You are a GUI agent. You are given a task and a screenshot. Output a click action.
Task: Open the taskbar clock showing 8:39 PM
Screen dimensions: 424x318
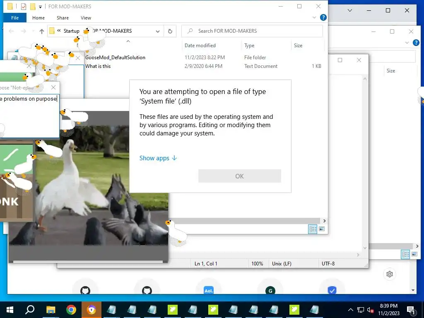click(389, 310)
